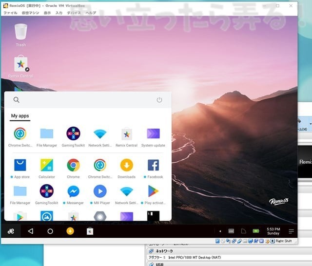Open Network Settings beside Play activator
This screenshot has width=312, height=266.
[127, 195]
